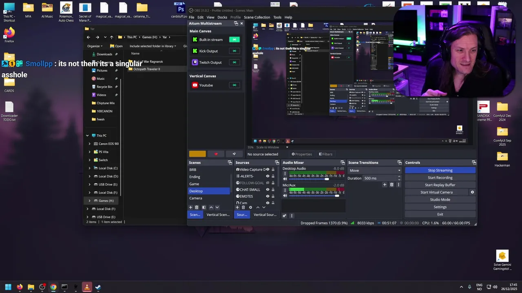The width and height of the screenshot is (522, 293).
Task: Open Virtual Camera settings gear
Action: pyautogui.click(x=472, y=192)
